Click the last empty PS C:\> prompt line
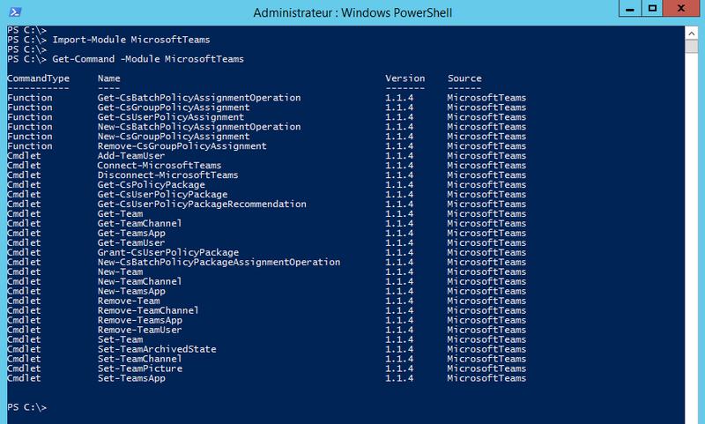This screenshot has height=424, width=705. (26, 407)
